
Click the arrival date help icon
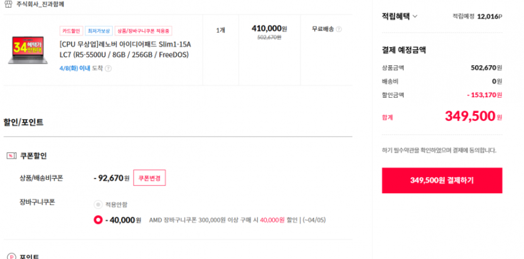108,68
